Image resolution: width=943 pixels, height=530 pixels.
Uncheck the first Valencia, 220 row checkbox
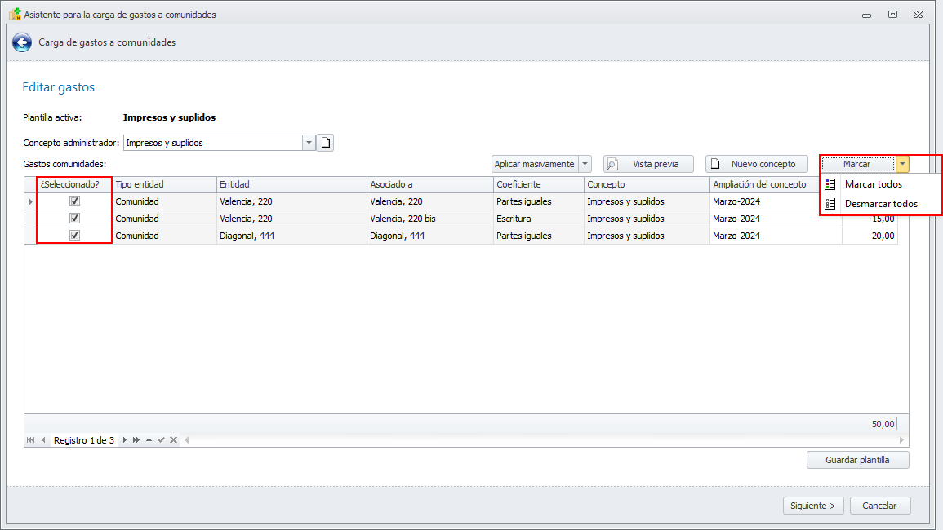74,201
